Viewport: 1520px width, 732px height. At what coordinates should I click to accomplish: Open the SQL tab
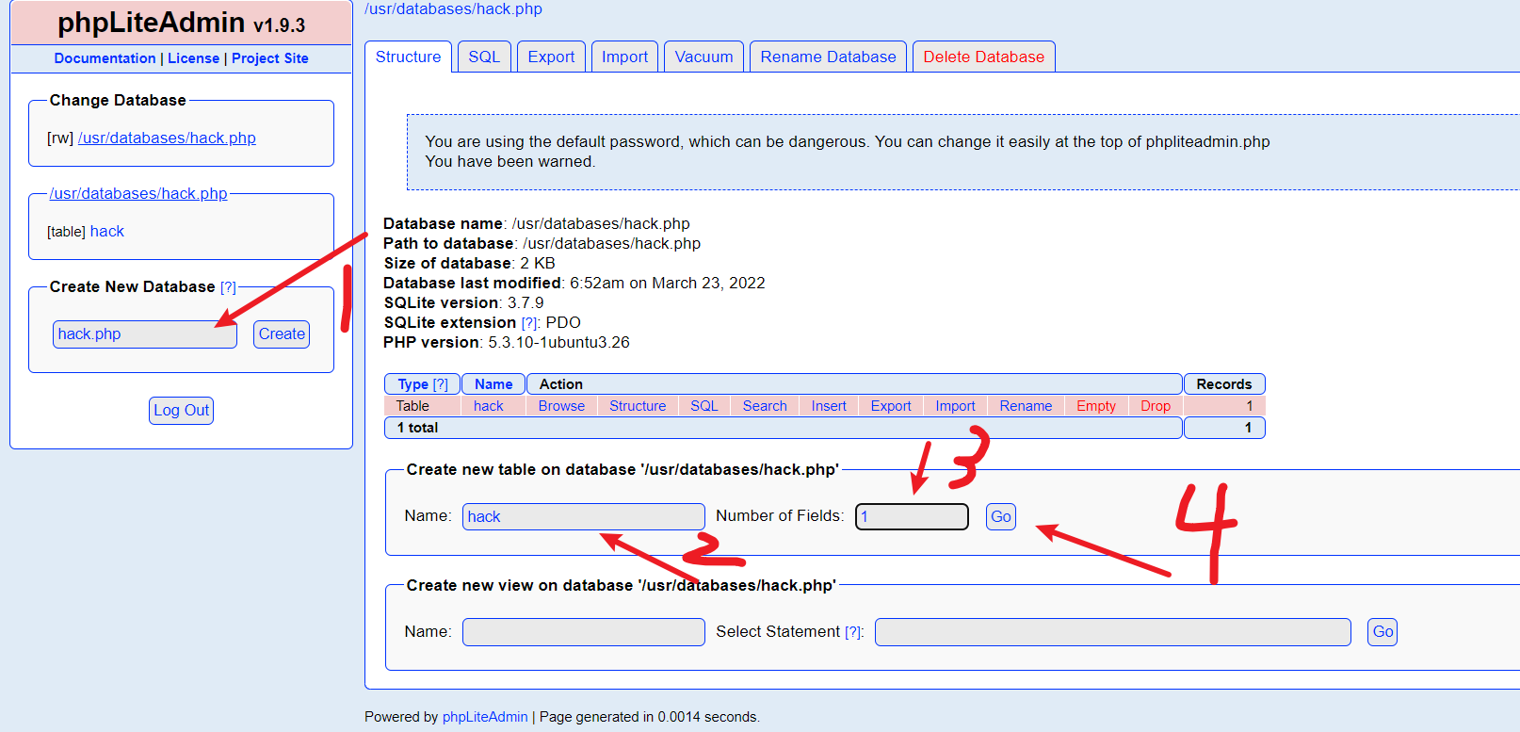click(484, 57)
